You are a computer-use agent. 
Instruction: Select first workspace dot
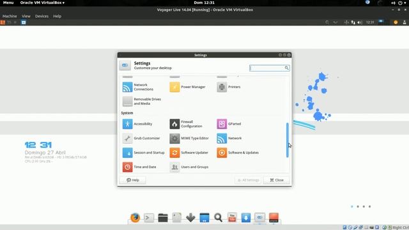pyautogui.click(x=352, y=206)
